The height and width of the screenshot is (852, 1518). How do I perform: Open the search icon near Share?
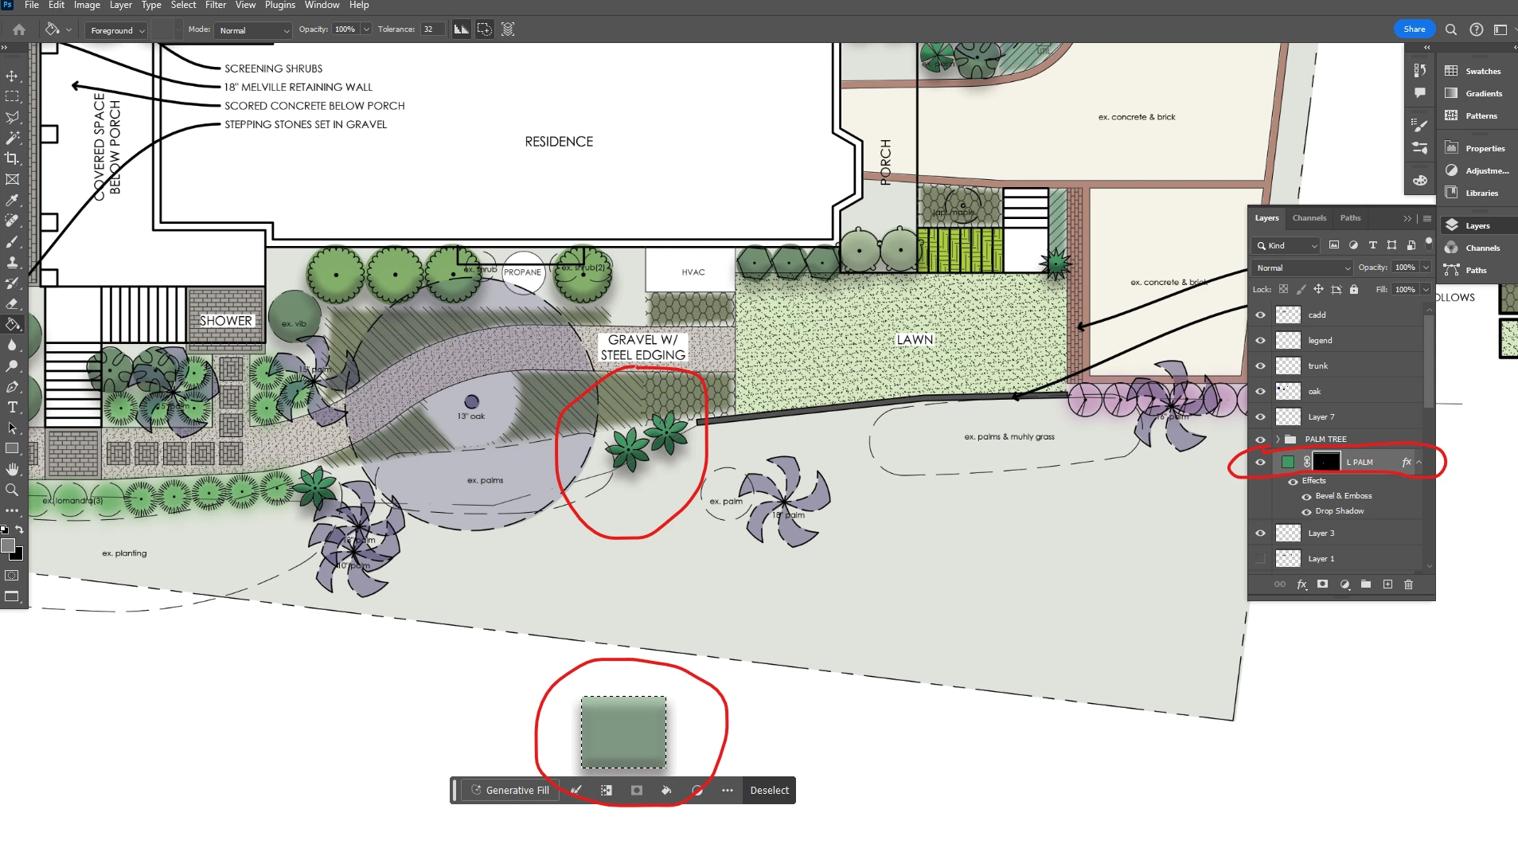coord(1450,29)
